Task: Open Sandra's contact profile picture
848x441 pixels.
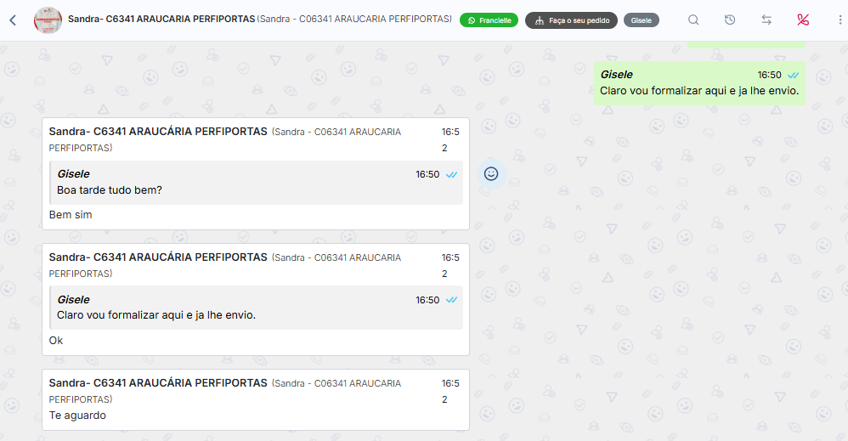Action: 48,20
